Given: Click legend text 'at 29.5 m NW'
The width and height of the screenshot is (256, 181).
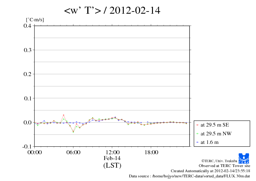Looking at the screenshot, I should (216, 134).
